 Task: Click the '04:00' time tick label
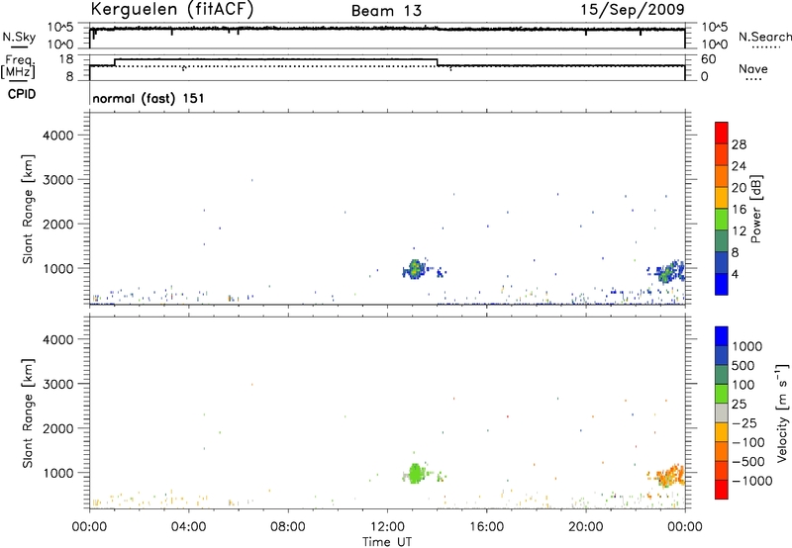coord(188,527)
